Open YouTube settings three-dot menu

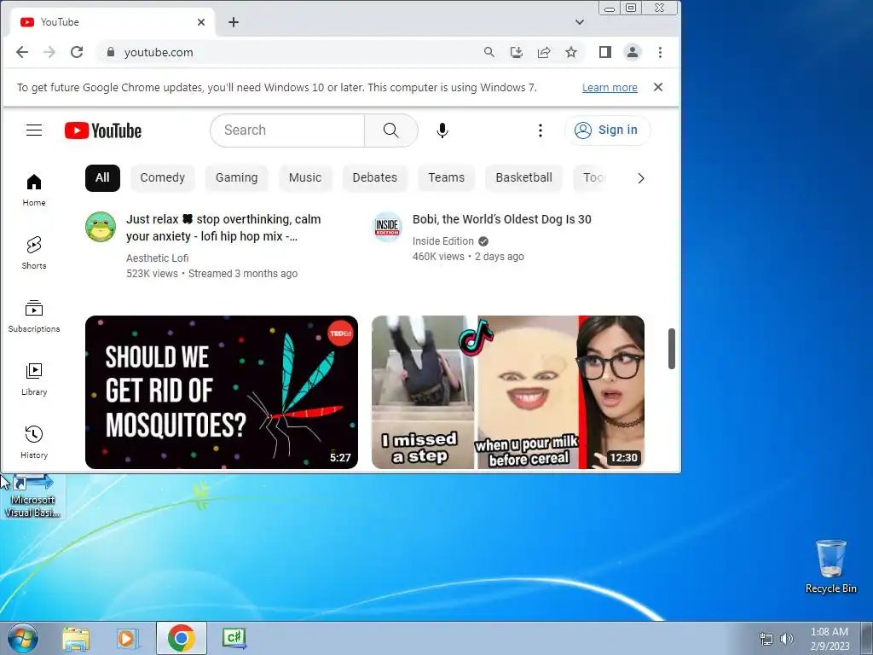[540, 130]
